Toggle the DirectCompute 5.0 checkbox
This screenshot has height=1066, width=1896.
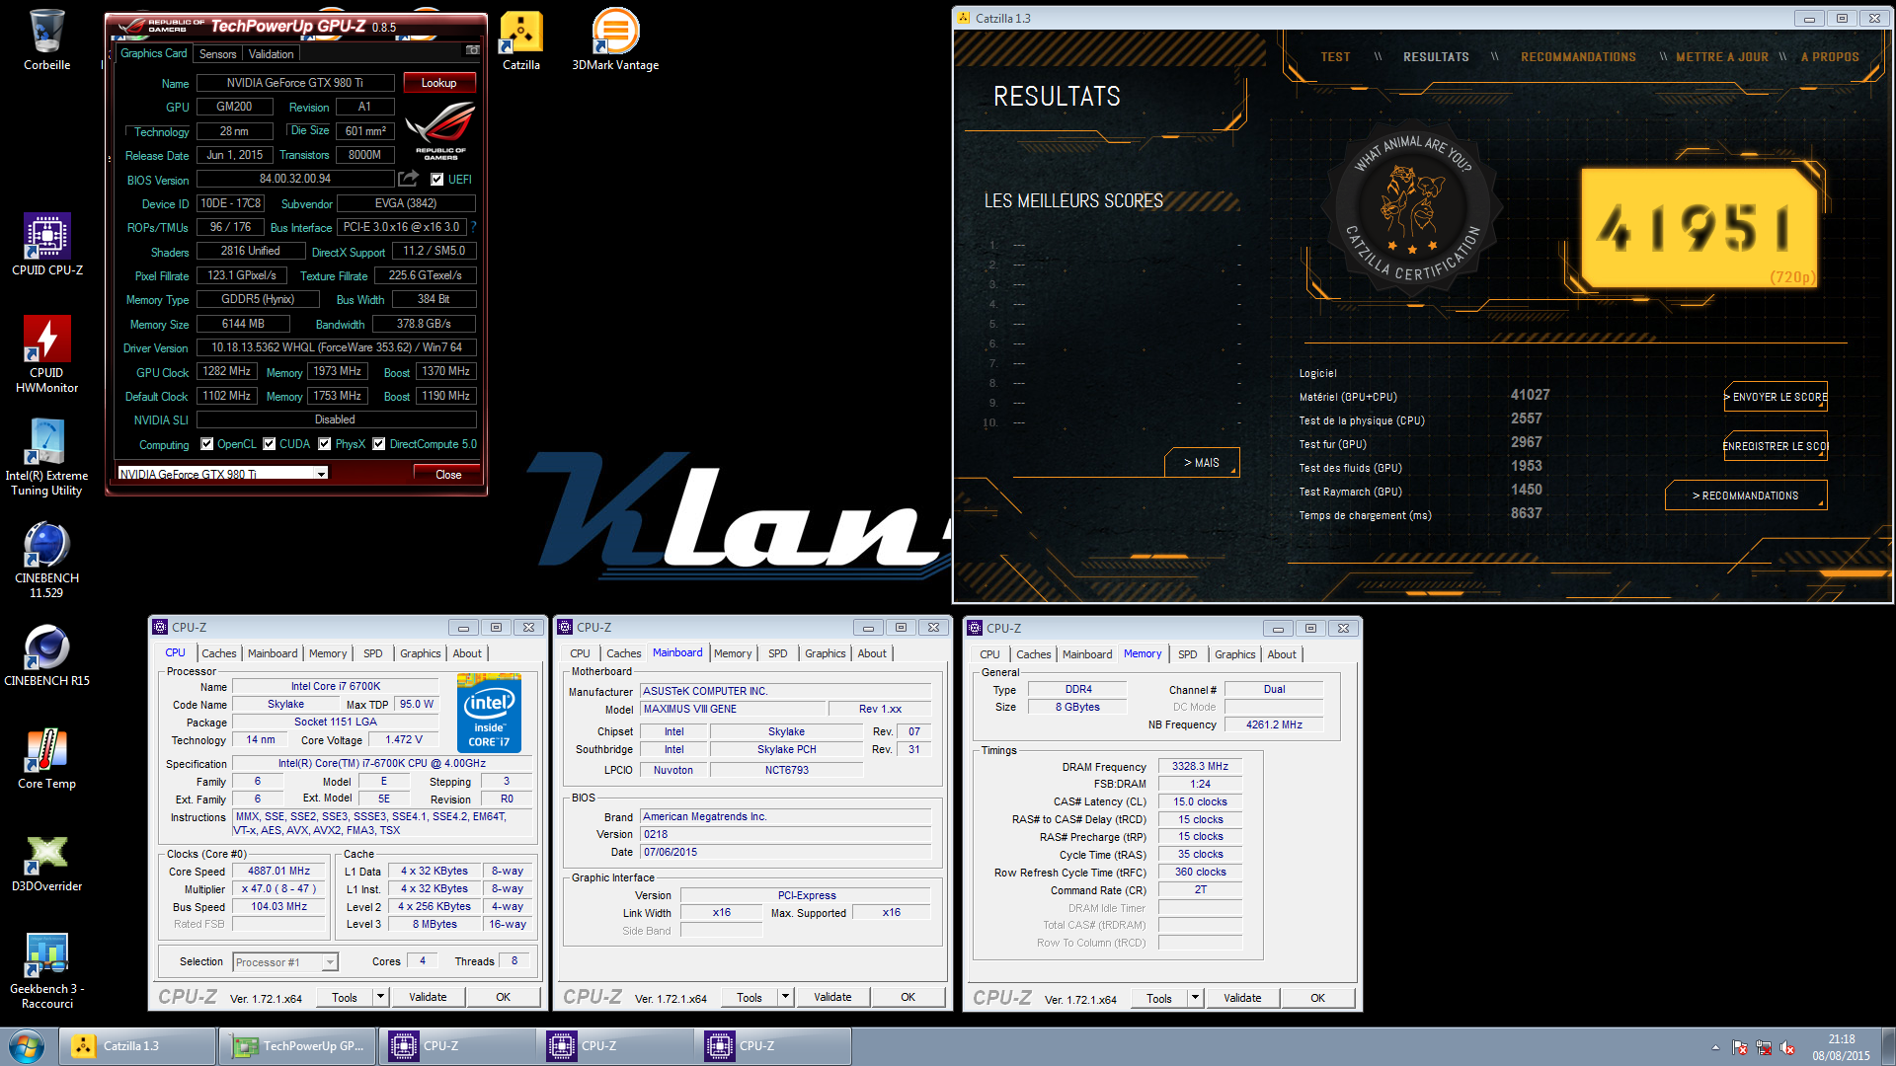click(378, 444)
